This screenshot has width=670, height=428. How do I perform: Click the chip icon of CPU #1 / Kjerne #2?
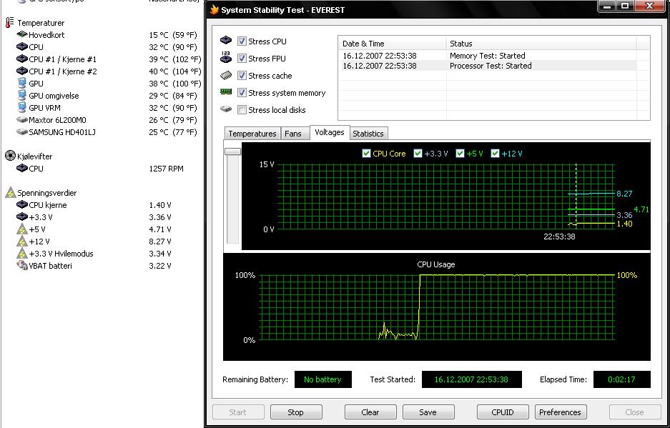coord(22,71)
